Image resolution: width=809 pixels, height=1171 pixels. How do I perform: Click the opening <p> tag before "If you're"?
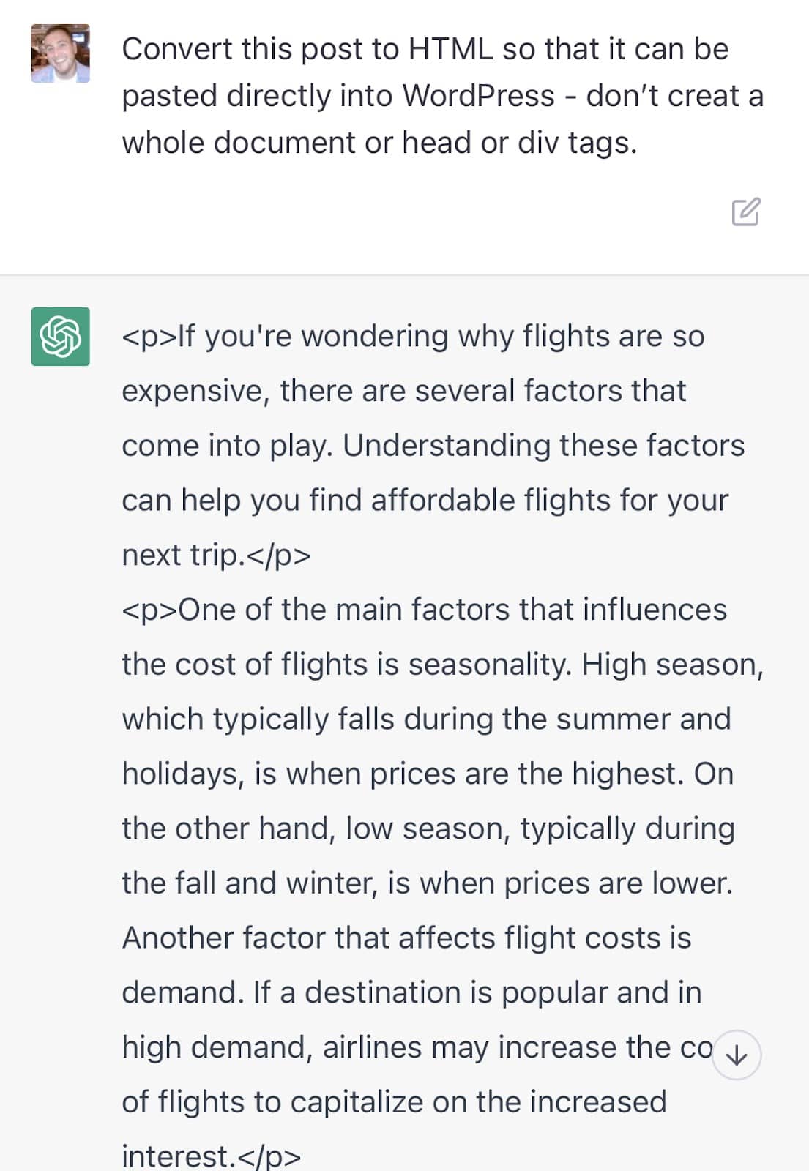pos(149,337)
